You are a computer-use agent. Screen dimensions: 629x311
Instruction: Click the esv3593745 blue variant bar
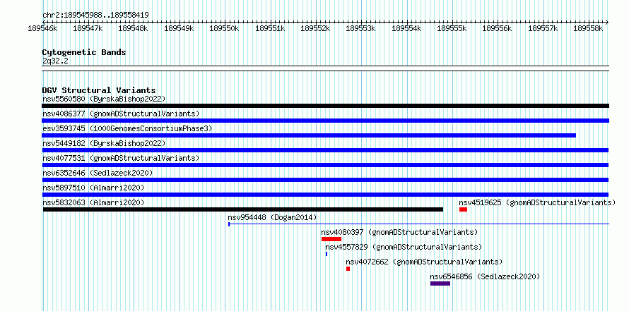pos(309,135)
